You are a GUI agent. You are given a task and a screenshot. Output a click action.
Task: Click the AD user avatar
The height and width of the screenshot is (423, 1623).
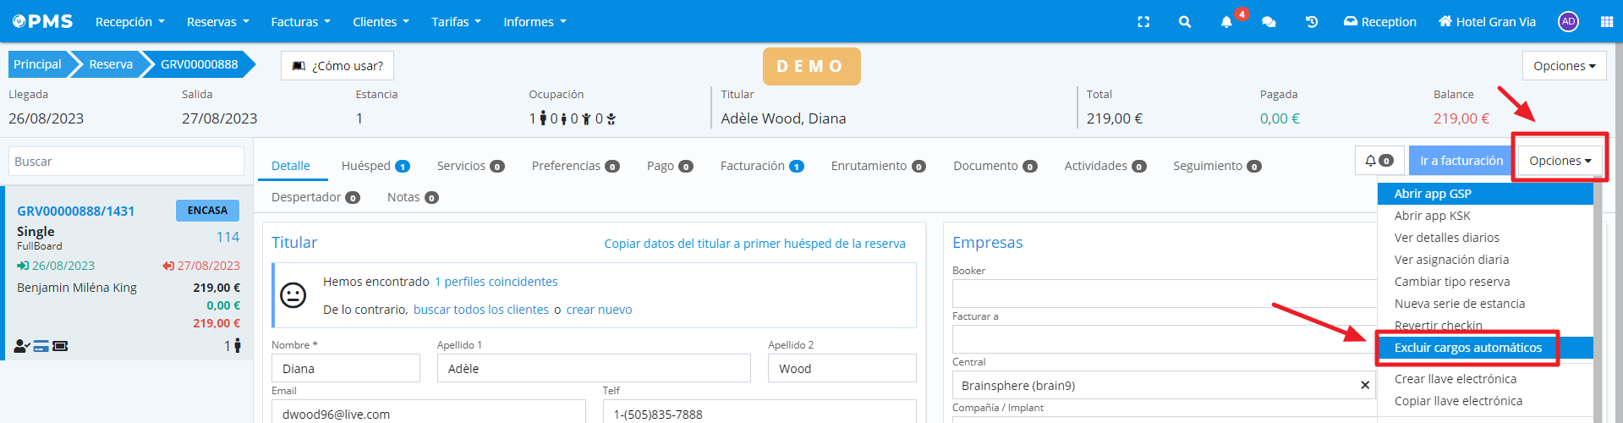click(1568, 22)
